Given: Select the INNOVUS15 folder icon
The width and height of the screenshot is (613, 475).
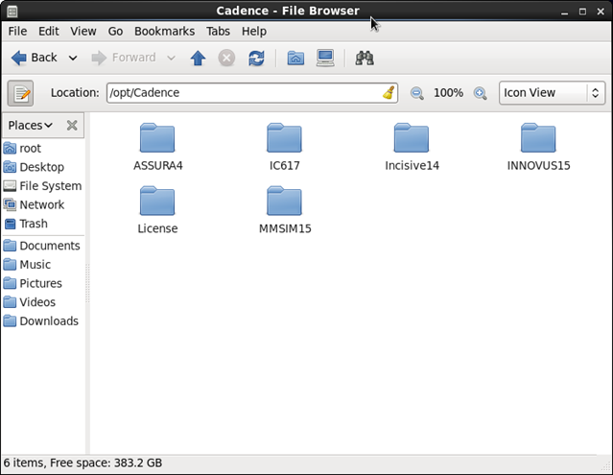Looking at the screenshot, I should (538, 137).
